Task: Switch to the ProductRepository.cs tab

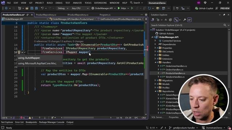Action: click(x=46, y=15)
